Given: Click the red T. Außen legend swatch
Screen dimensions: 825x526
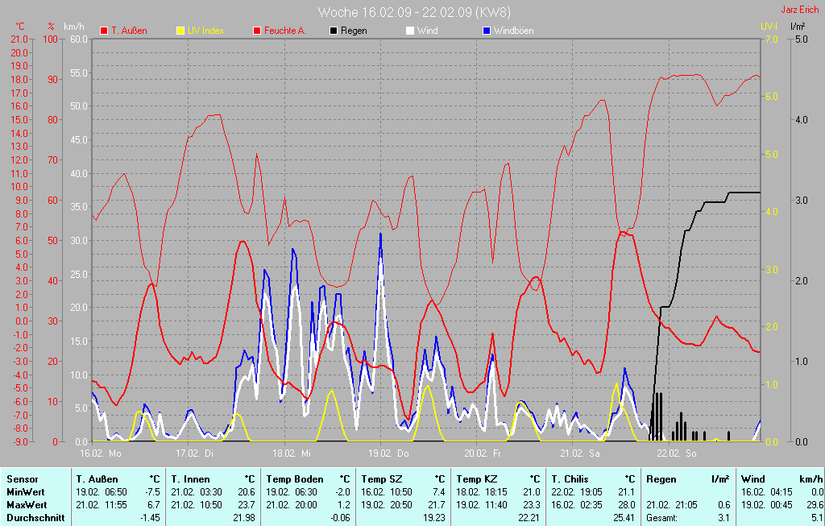Looking at the screenshot, I should [104, 31].
